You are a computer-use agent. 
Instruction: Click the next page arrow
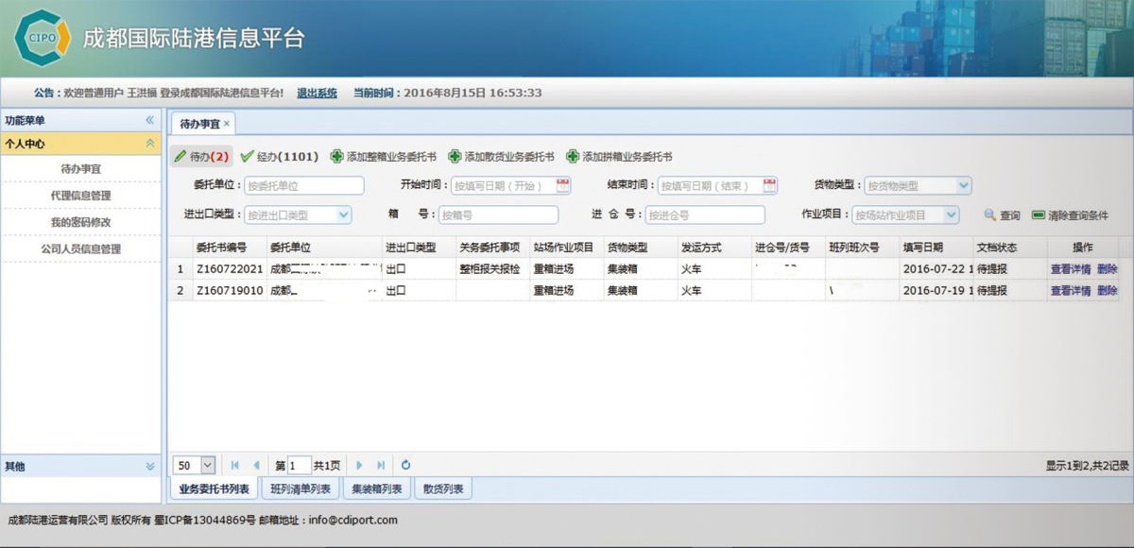click(x=359, y=465)
